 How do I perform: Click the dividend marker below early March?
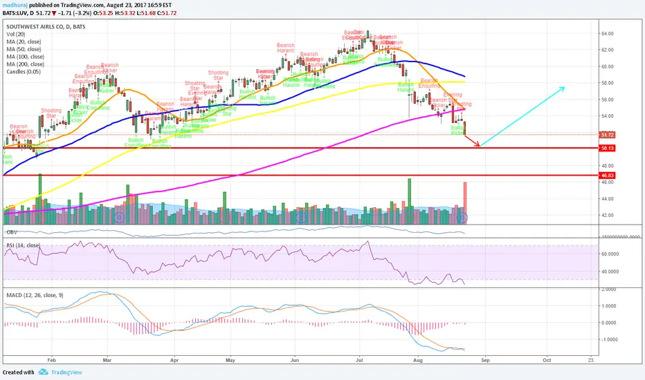pyautogui.click(x=119, y=217)
